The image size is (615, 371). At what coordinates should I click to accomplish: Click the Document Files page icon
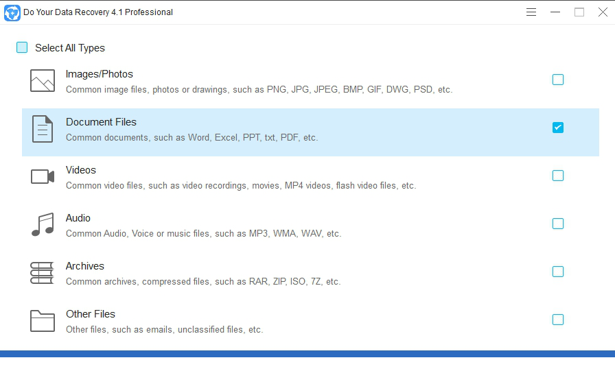(43, 129)
